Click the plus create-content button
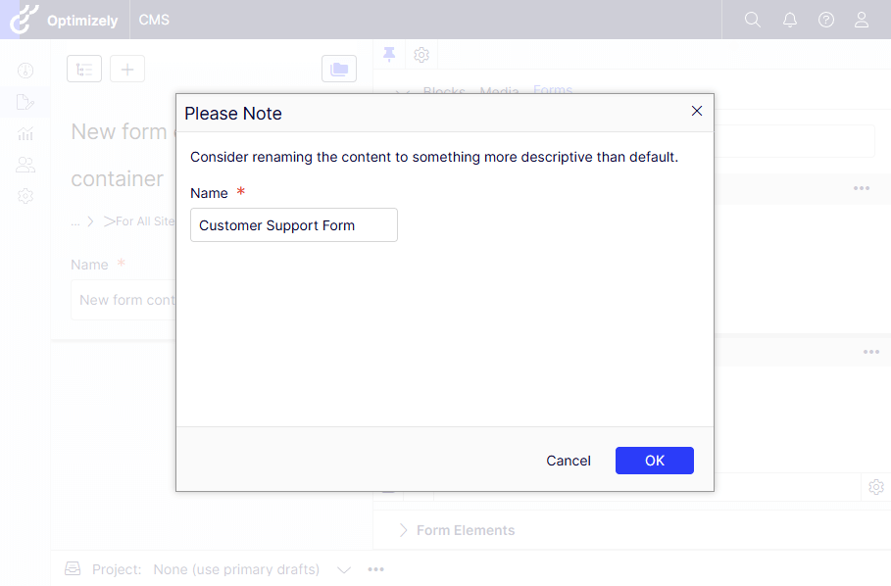The image size is (891, 586). (x=127, y=69)
